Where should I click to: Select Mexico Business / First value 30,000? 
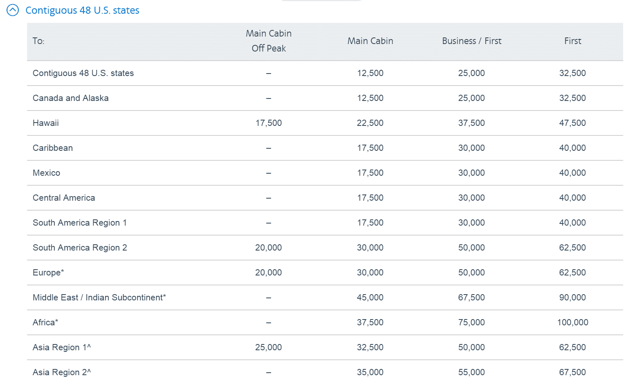click(471, 173)
